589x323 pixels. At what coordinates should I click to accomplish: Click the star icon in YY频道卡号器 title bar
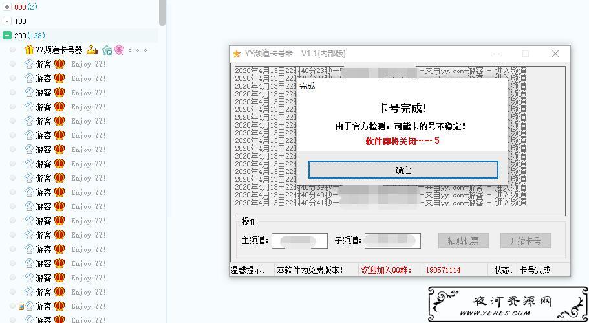237,54
